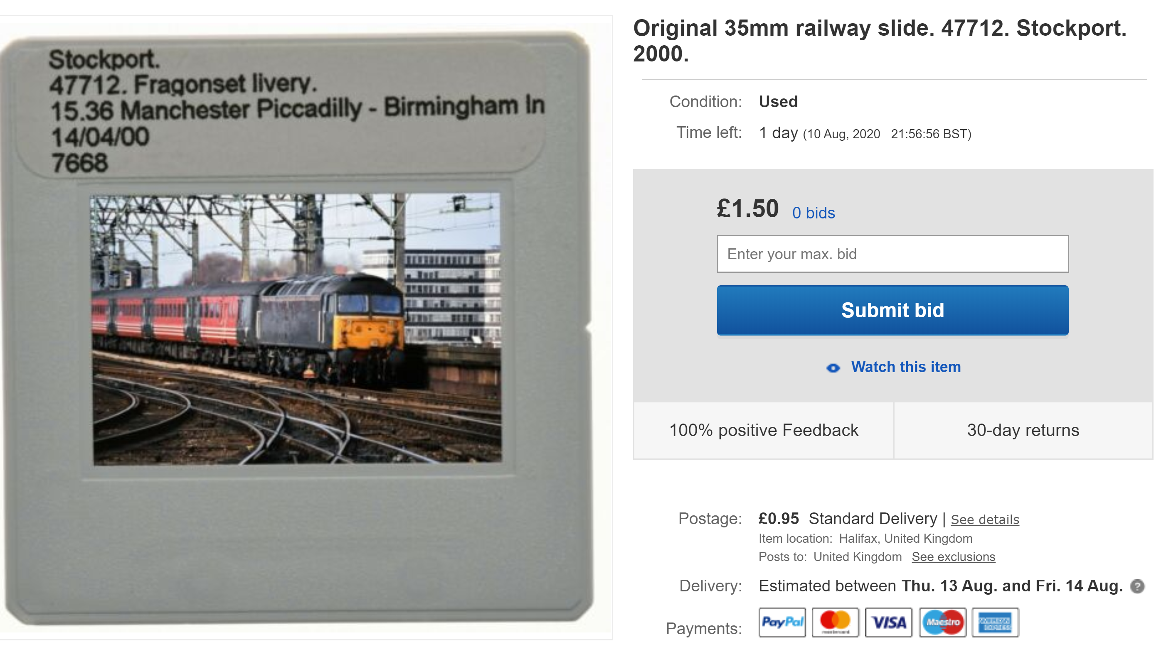Click the PayPal payment icon
The height and width of the screenshot is (647, 1166).
tap(782, 622)
